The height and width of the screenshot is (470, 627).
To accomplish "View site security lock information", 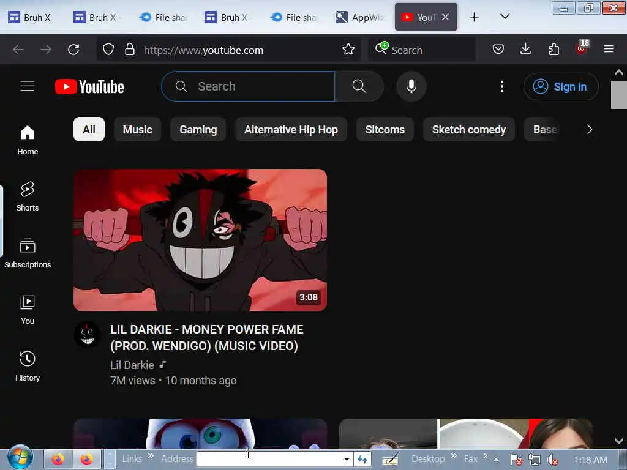I will pos(130,50).
